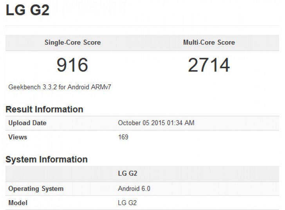Select the Single-Core Score header
Image resolution: width=285 pixels, height=210 pixels.
click(72, 42)
